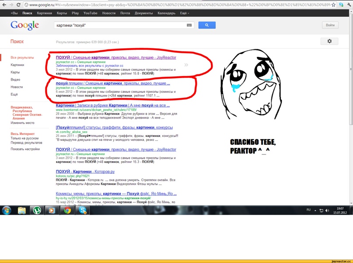Open Play in the Google top bar
The image size is (353, 263).
[75, 13]
